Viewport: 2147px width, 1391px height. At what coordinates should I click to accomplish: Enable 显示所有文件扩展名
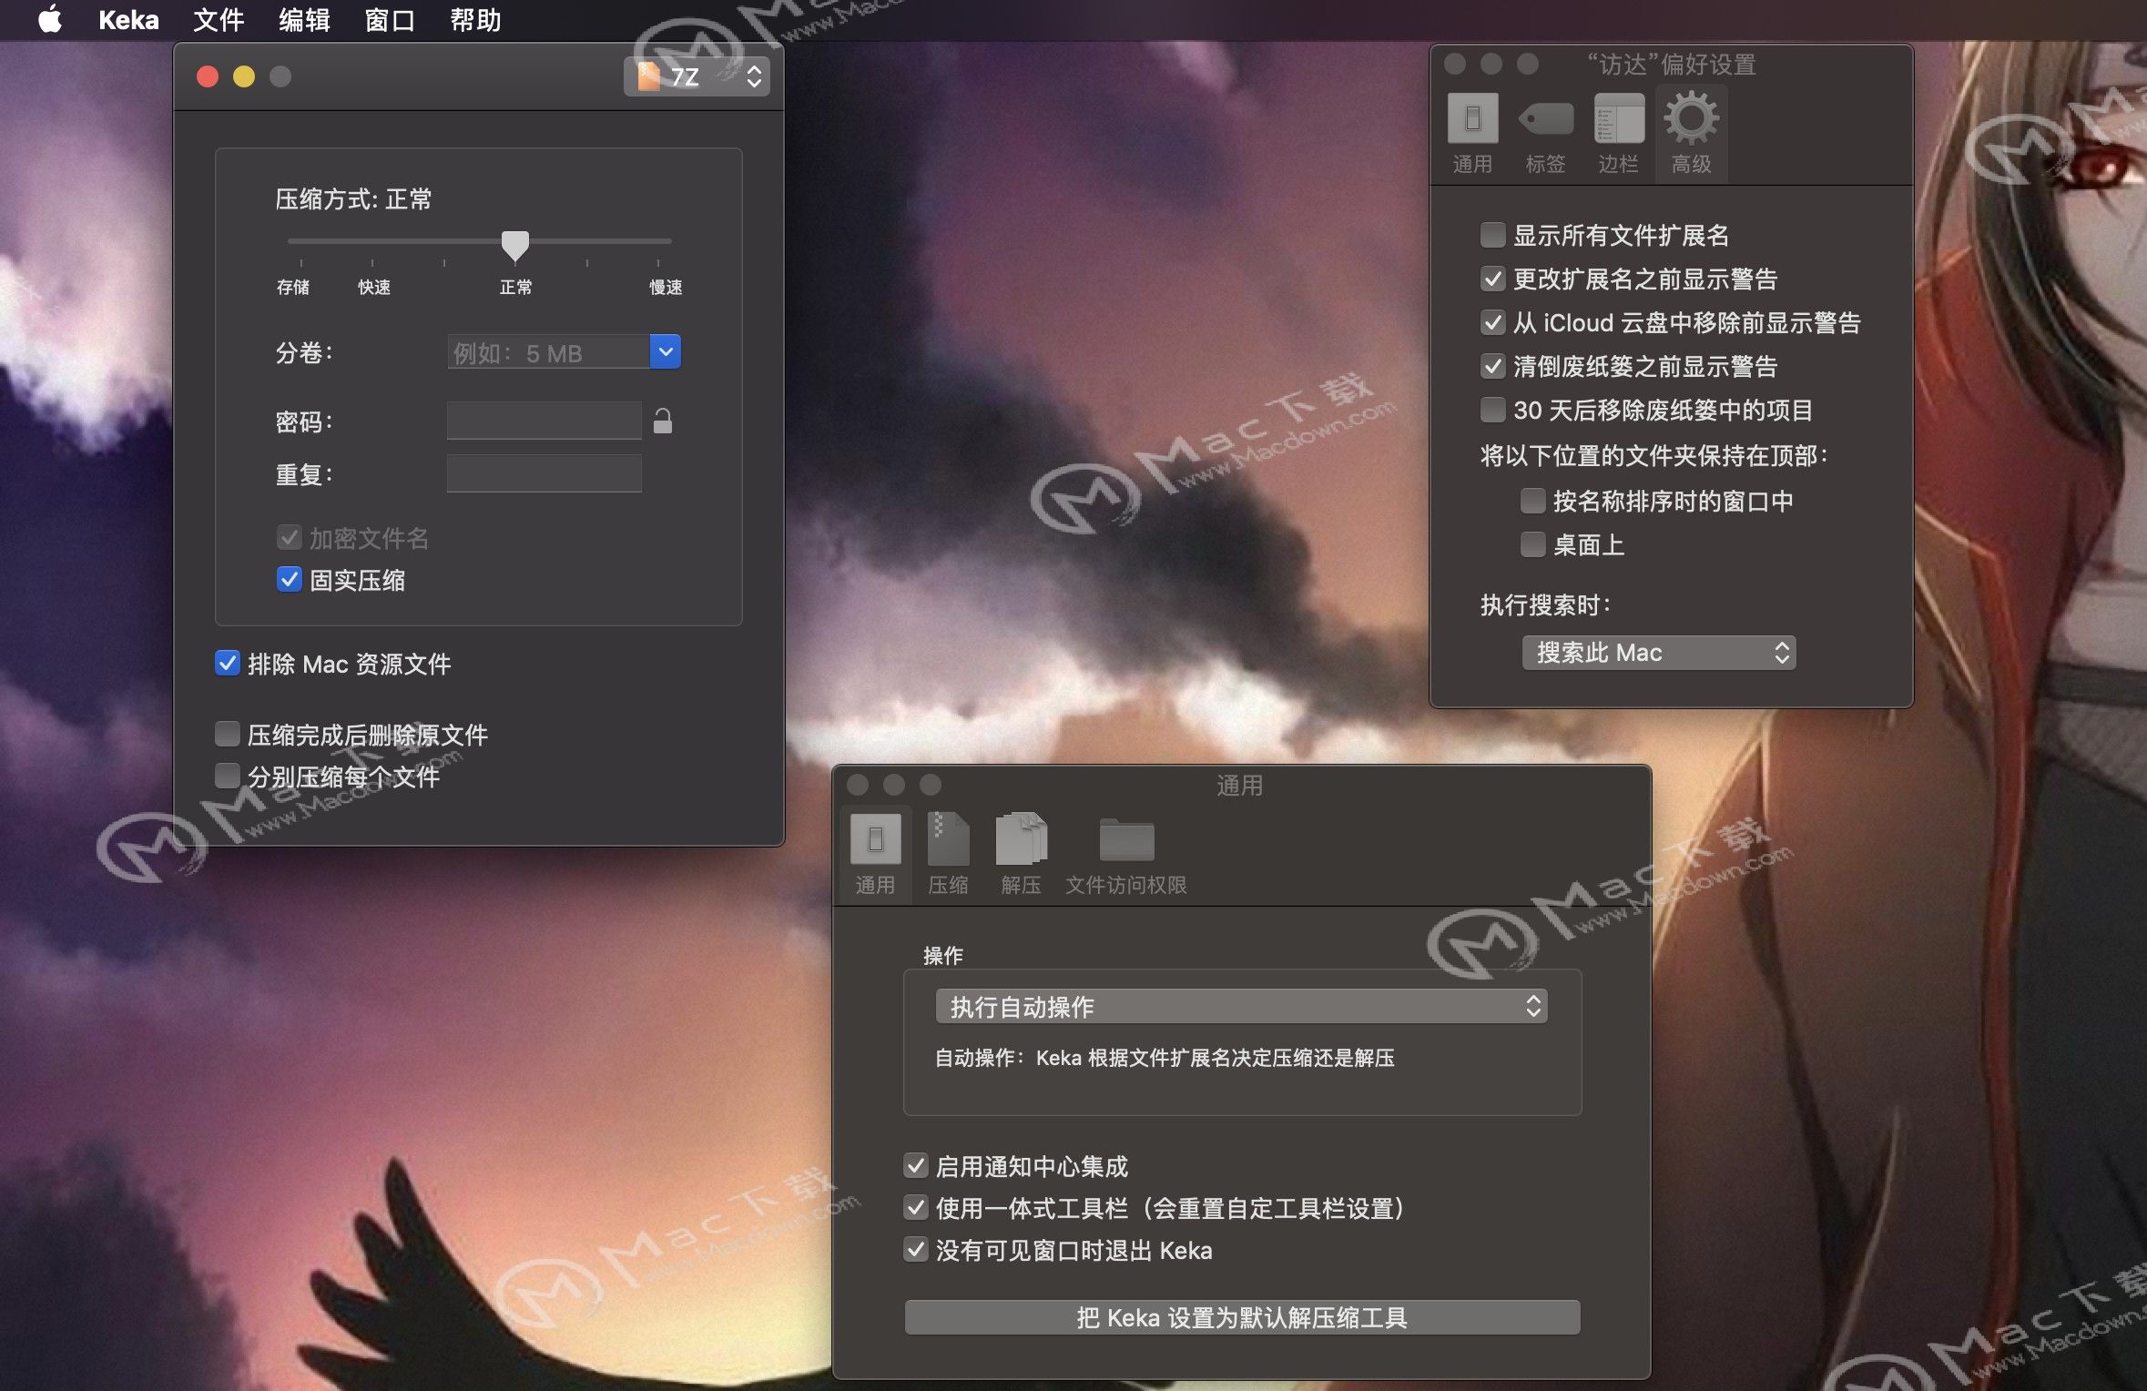[x=1493, y=235]
